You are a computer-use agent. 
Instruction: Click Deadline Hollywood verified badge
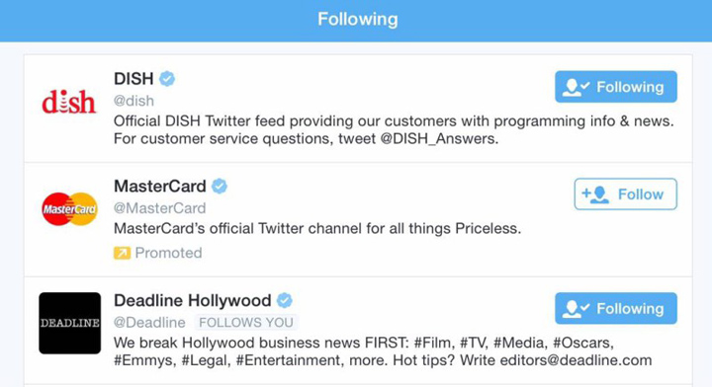point(285,300)
